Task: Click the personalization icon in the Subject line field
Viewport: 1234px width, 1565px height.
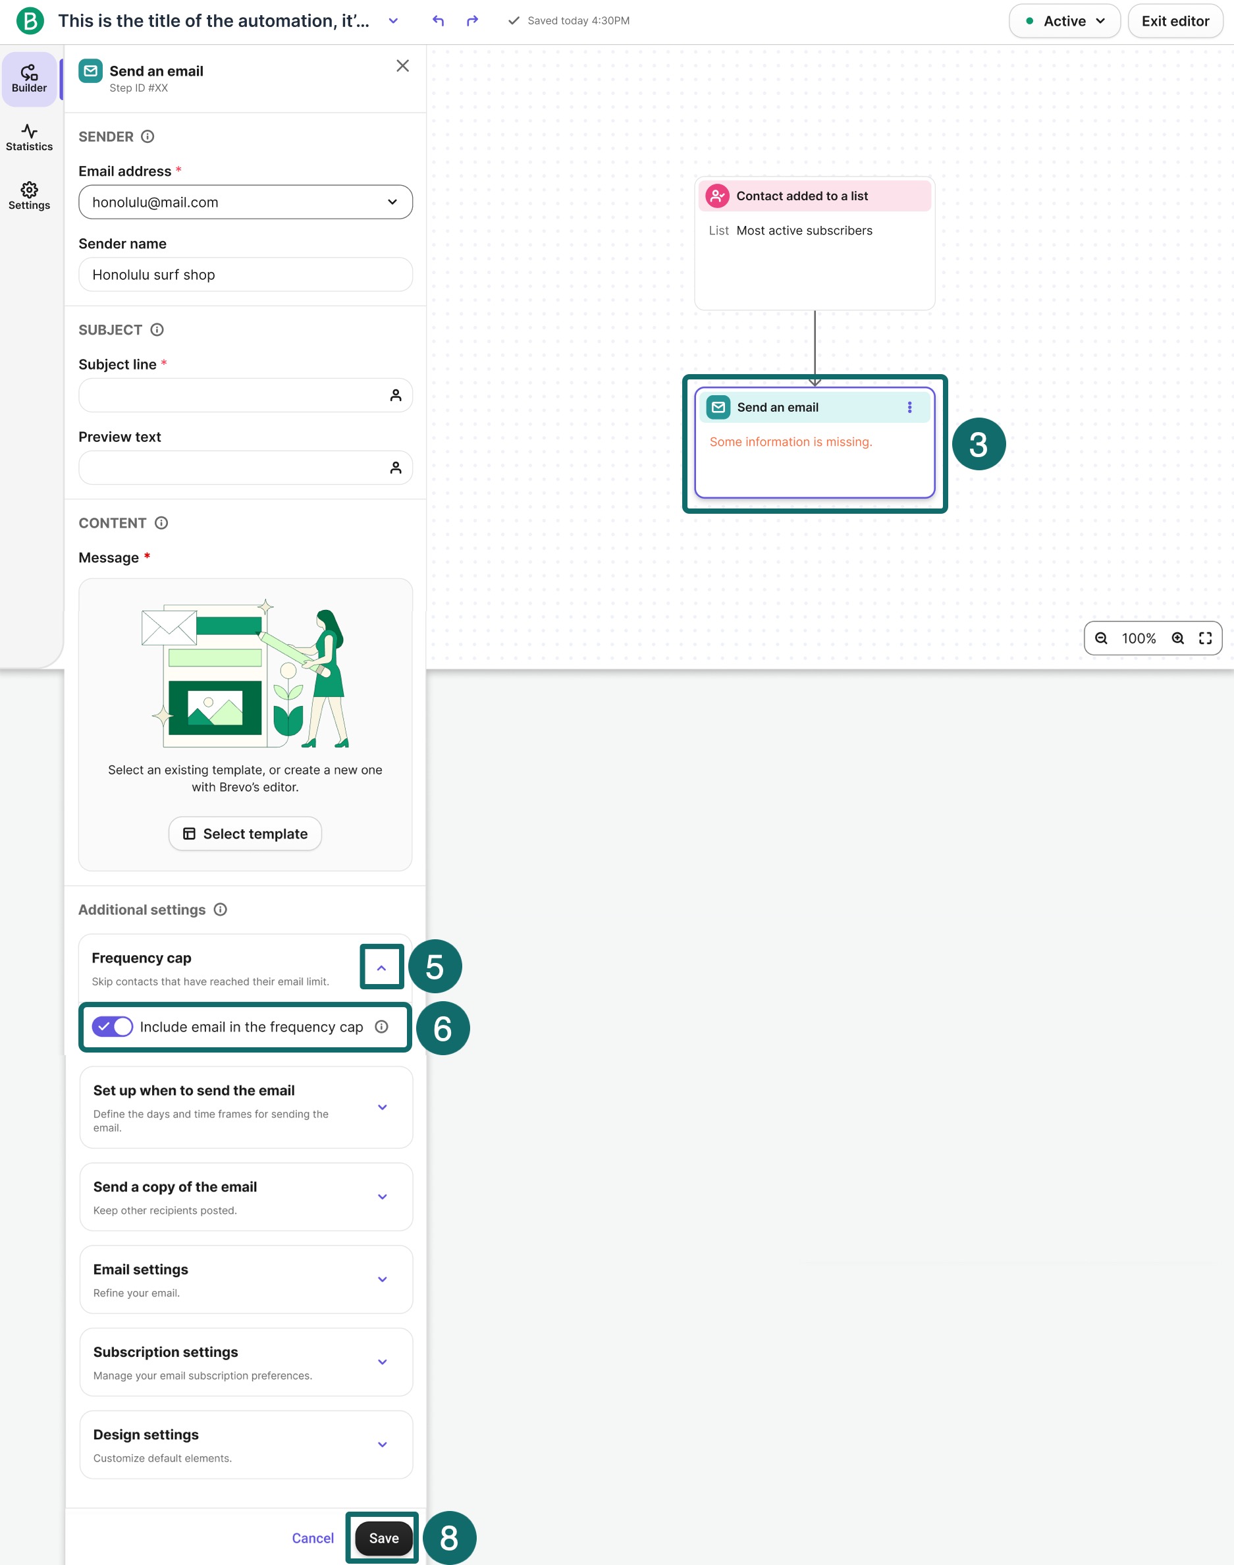Action: pyautogui.click(x=395, y=395)
